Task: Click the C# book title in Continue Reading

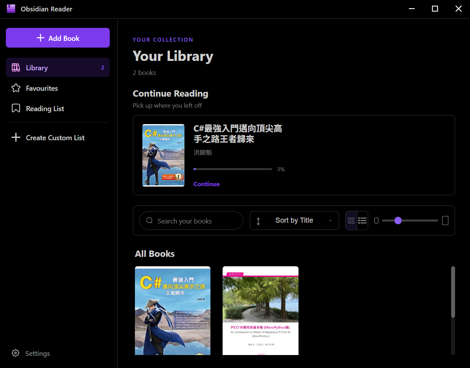Action: (x=238, y=134)
